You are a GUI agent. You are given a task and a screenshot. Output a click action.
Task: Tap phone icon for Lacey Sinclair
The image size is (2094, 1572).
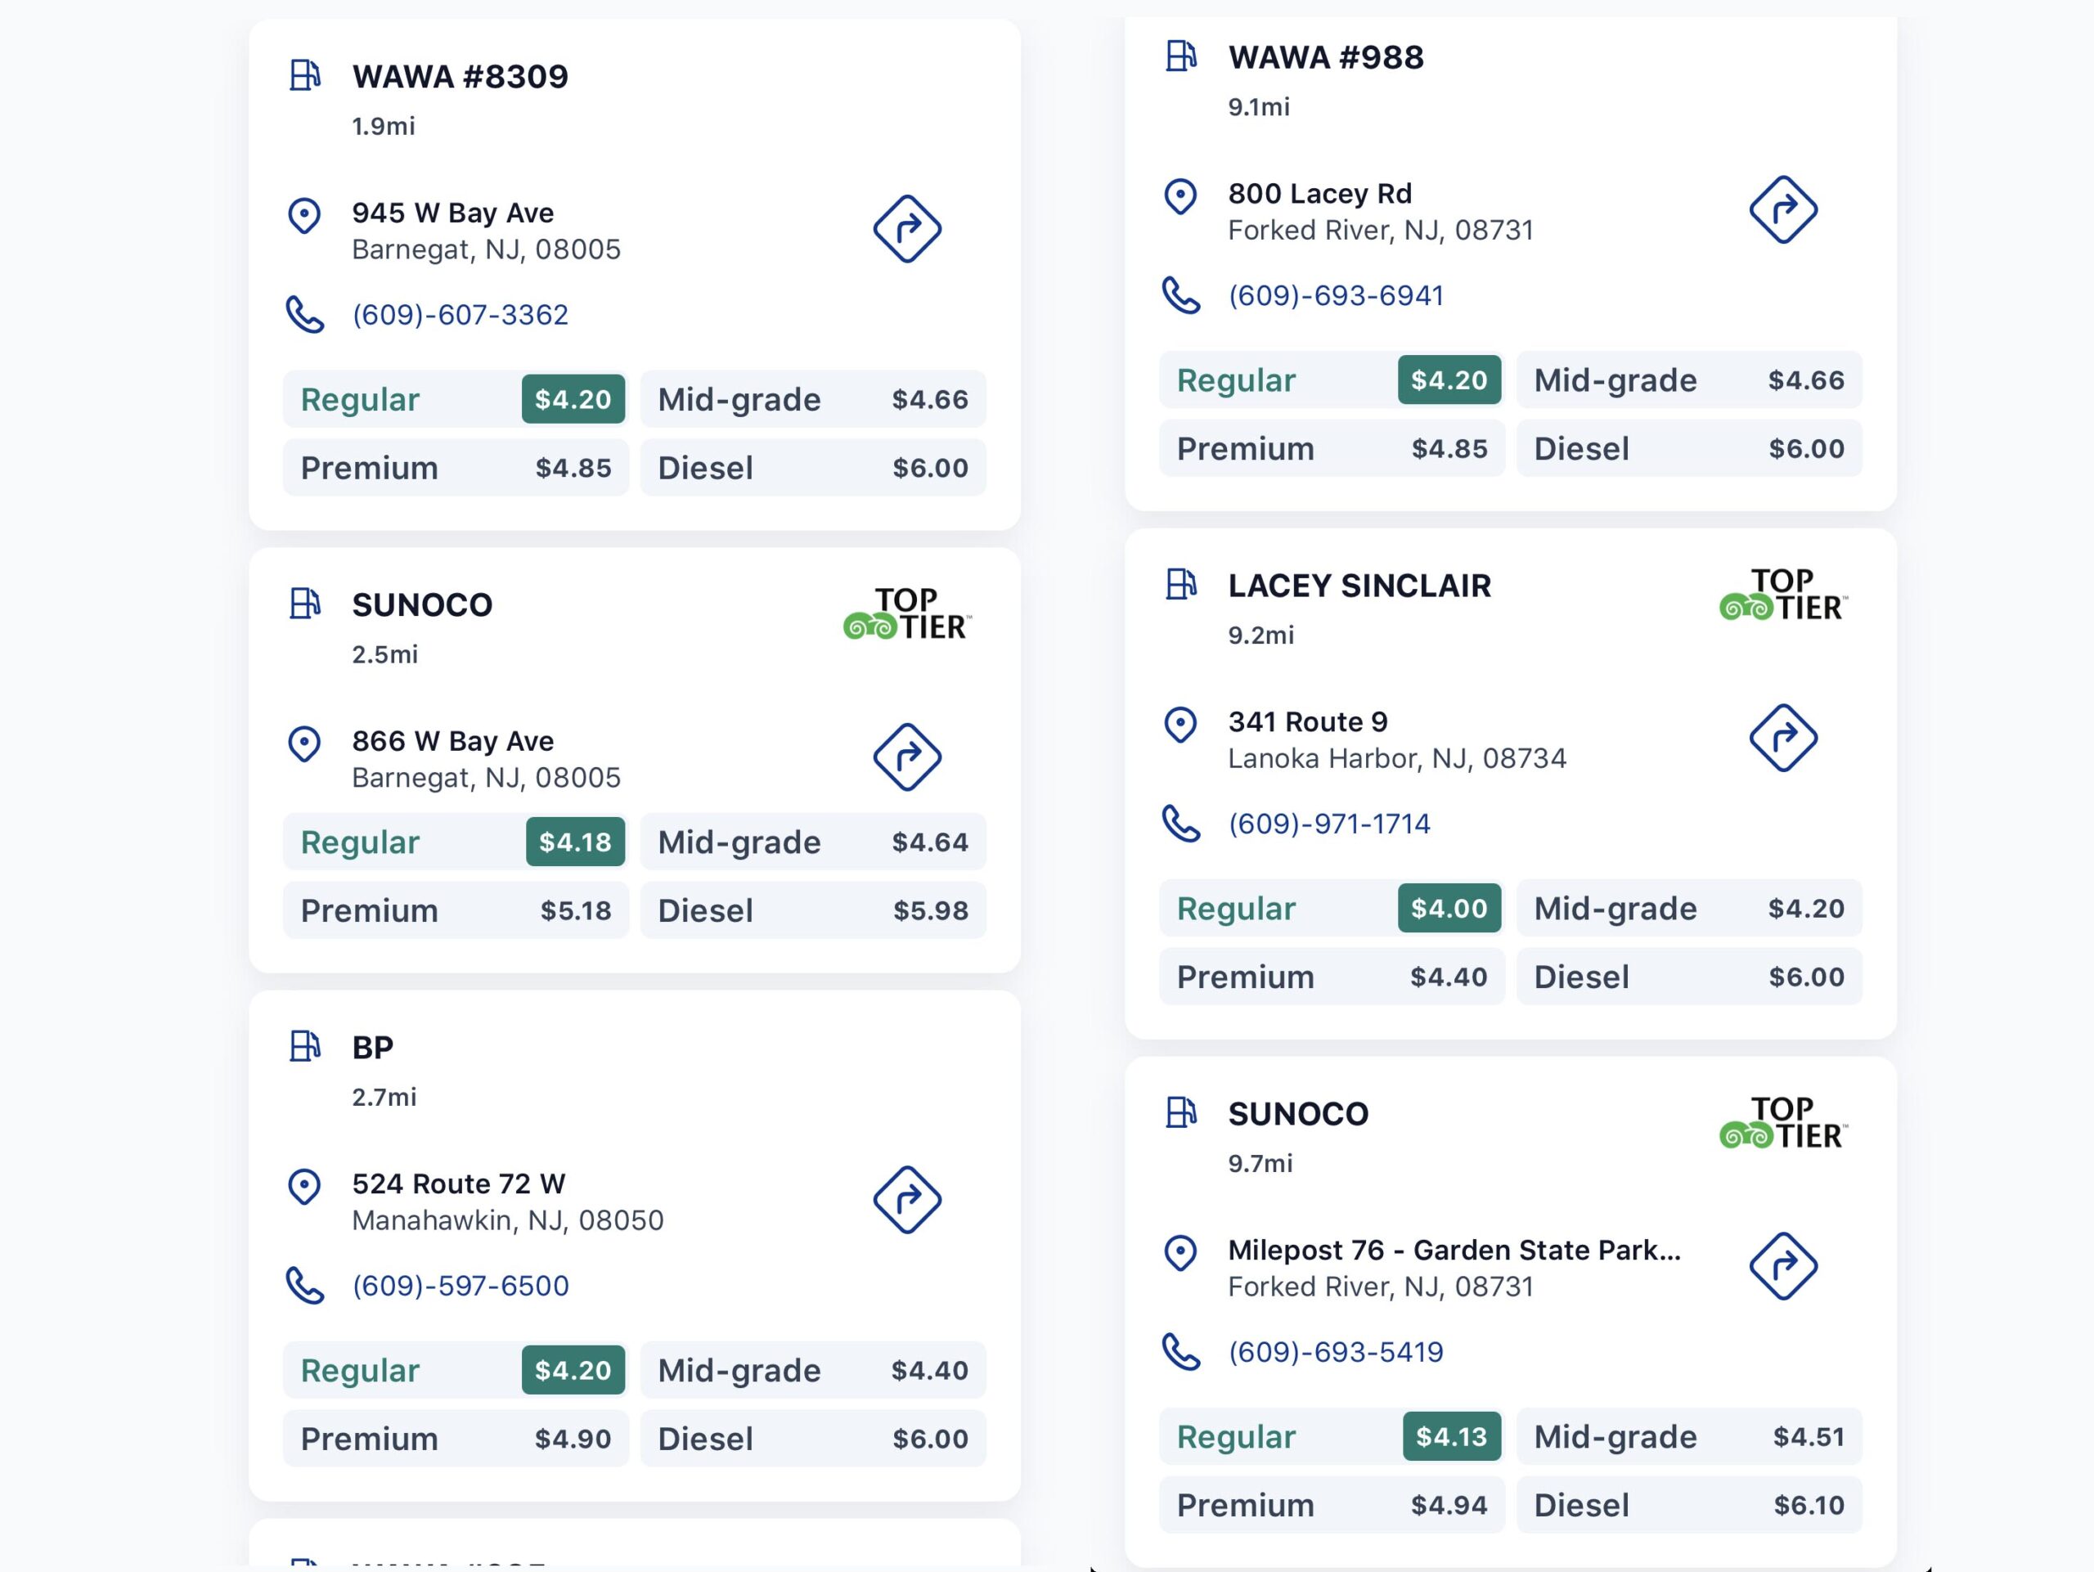click(1180, 824)
